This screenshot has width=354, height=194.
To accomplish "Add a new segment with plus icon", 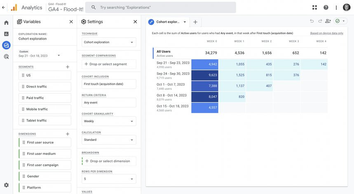I will pos(68,67).
